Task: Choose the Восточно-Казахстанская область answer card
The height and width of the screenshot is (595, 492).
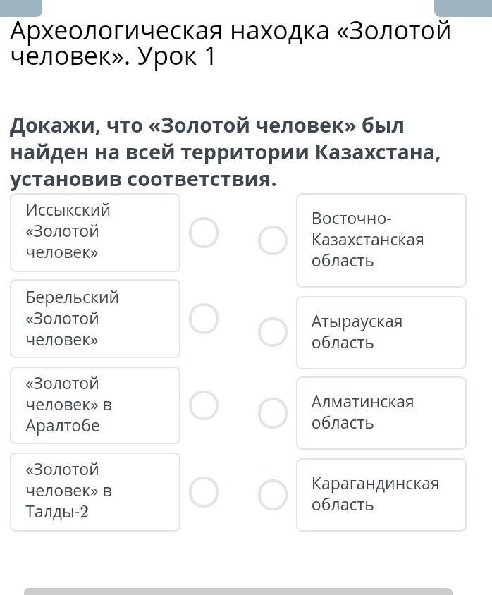Action: tap(381, 240)
